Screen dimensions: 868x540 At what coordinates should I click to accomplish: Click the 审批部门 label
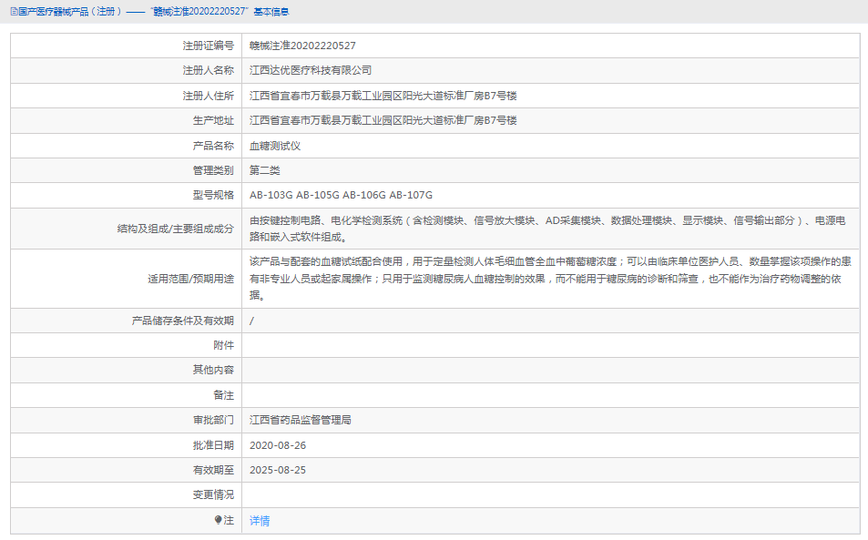tap(213, 420)
